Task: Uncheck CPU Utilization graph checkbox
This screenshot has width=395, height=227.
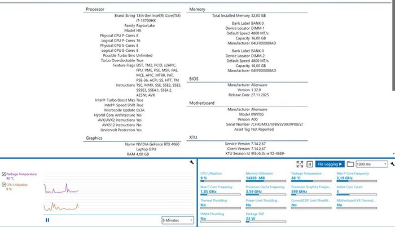Action: pos(4,185)
